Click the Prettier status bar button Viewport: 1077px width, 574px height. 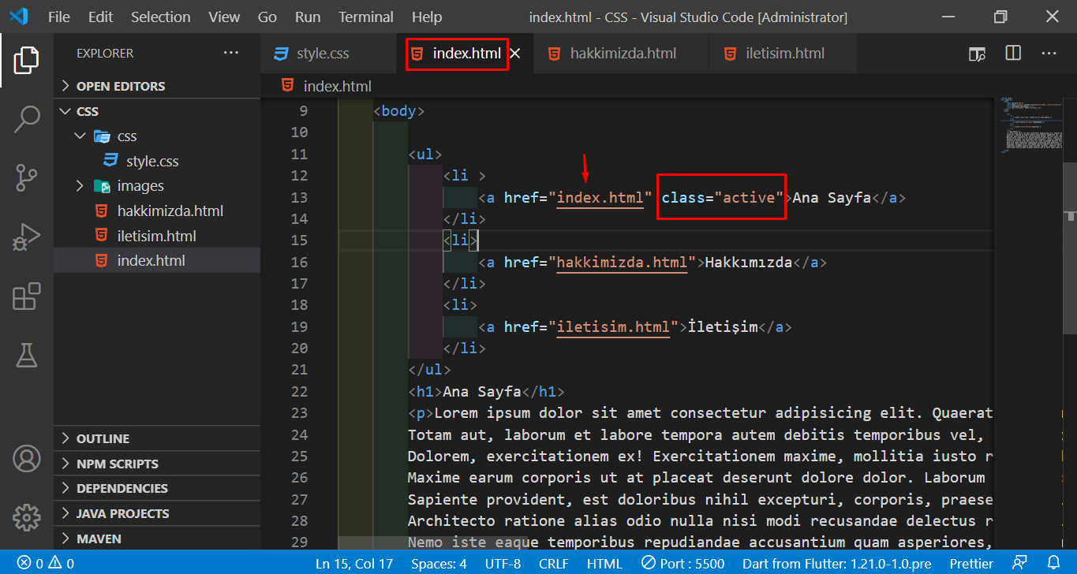click(971, 563)
